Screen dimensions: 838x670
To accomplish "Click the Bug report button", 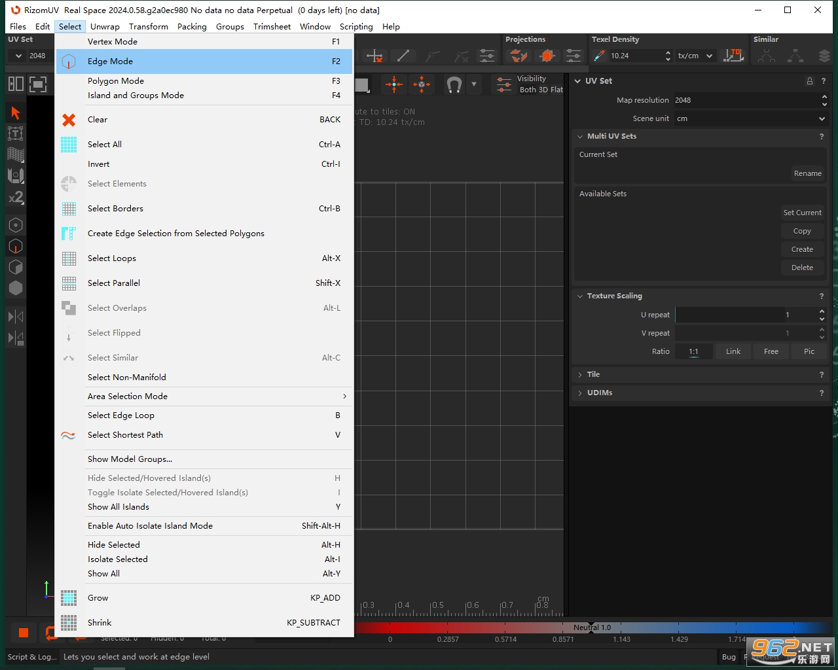I will pos(729,657).
